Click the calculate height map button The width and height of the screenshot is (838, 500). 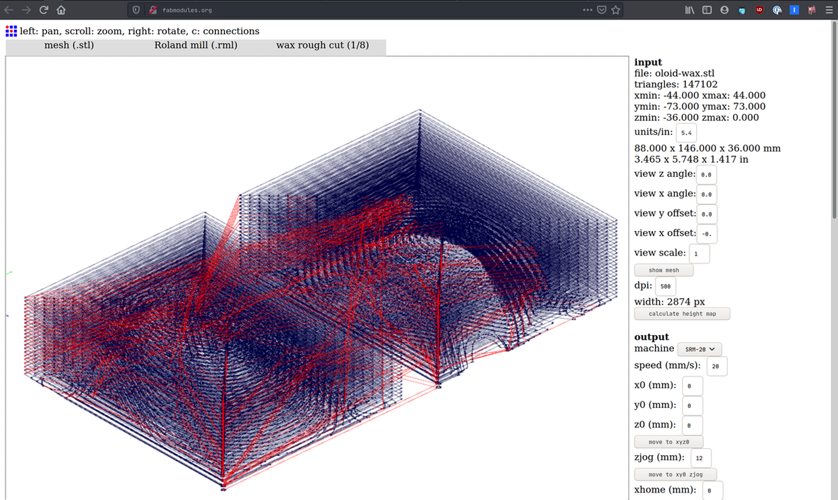(682, 314)
